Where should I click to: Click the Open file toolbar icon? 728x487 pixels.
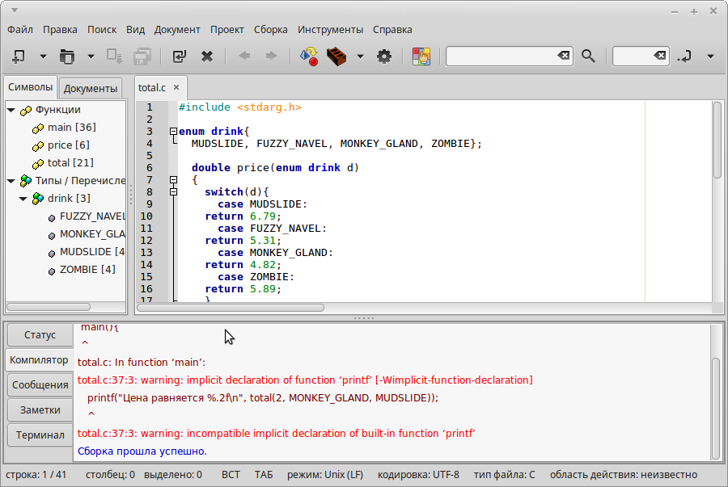[67, 57]
